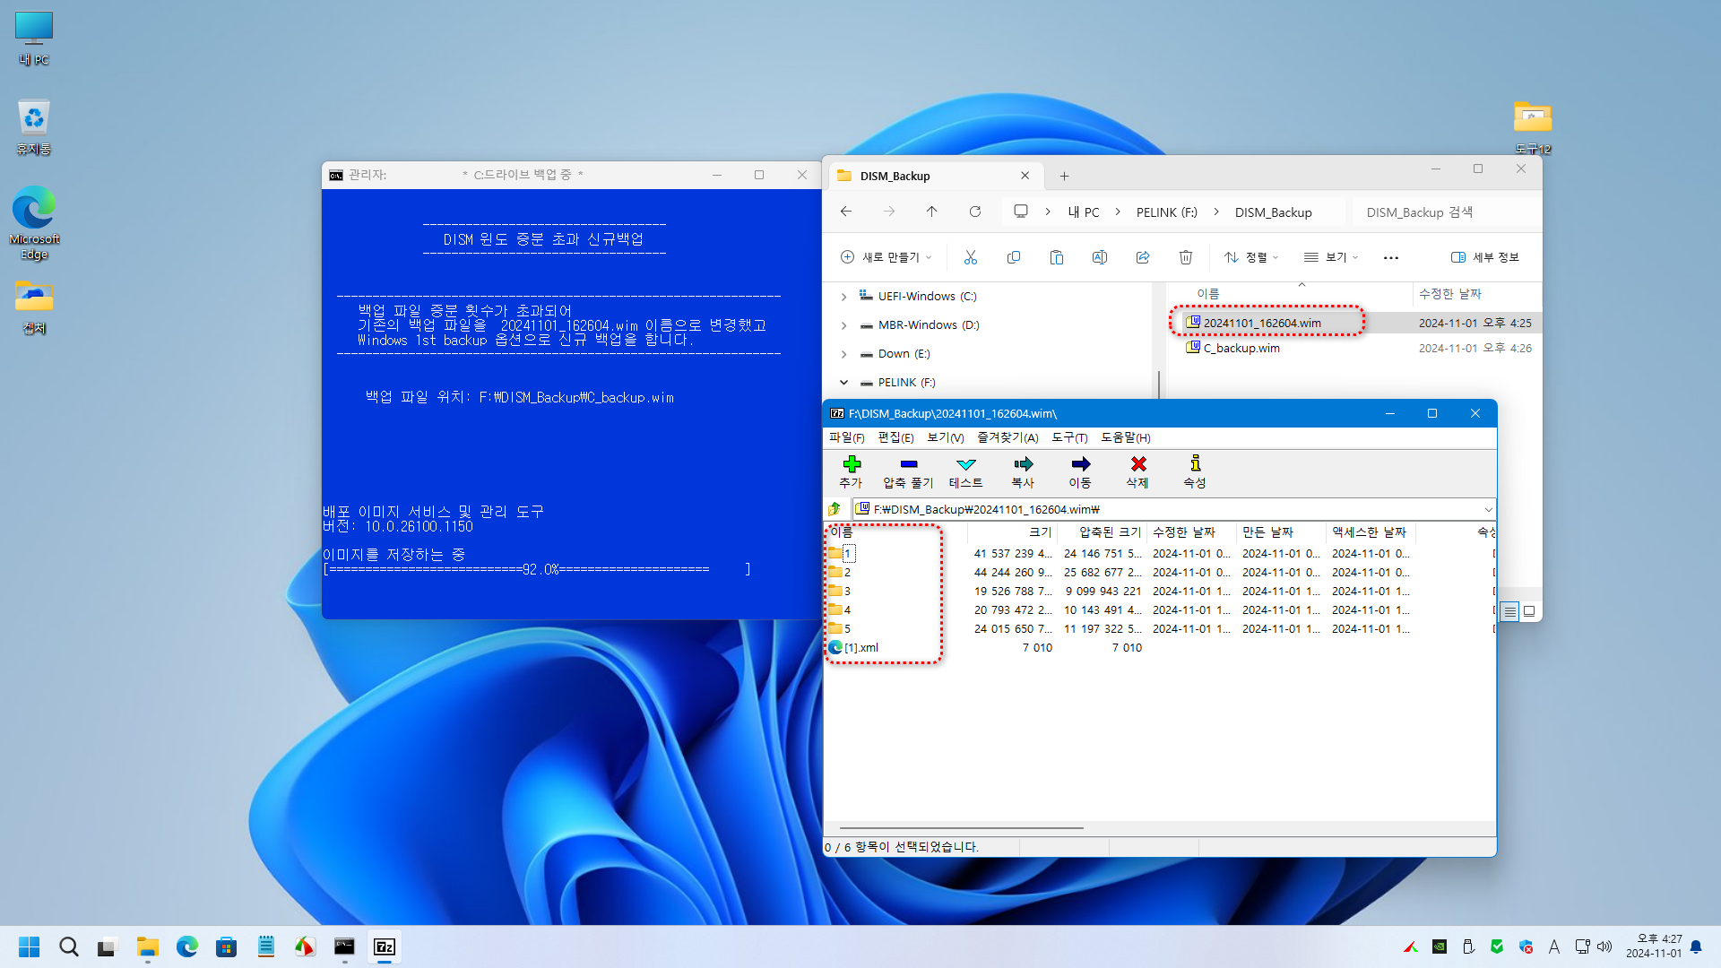The height and width of the screenshot is (968, 1721).
Task: Click the Explorer Paste icon
Action: [1056, 257]
